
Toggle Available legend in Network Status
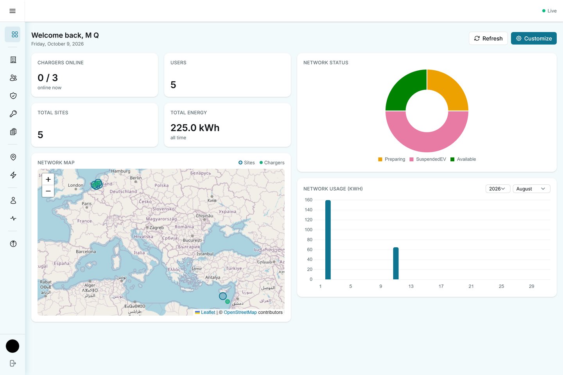[463, 159]
